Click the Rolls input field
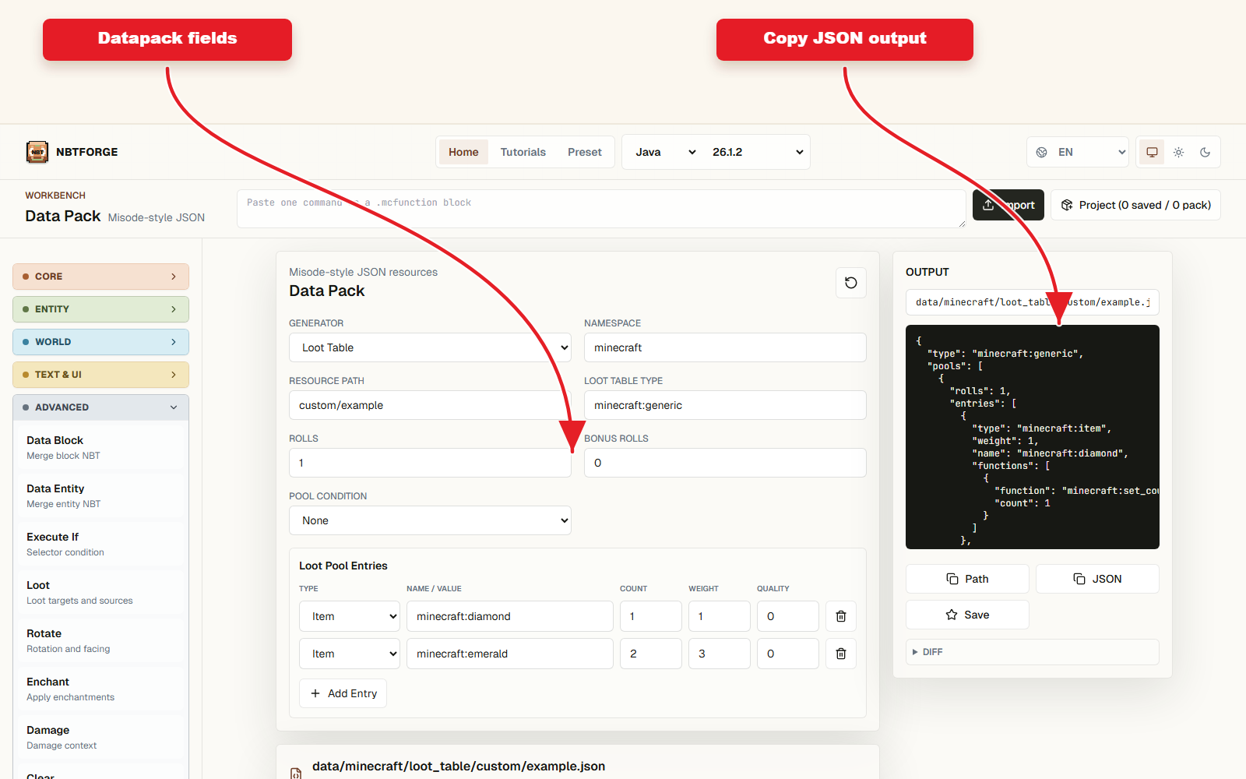Image resolution: width=1246 pixels, height=779 pixels. tap(430, 463)
